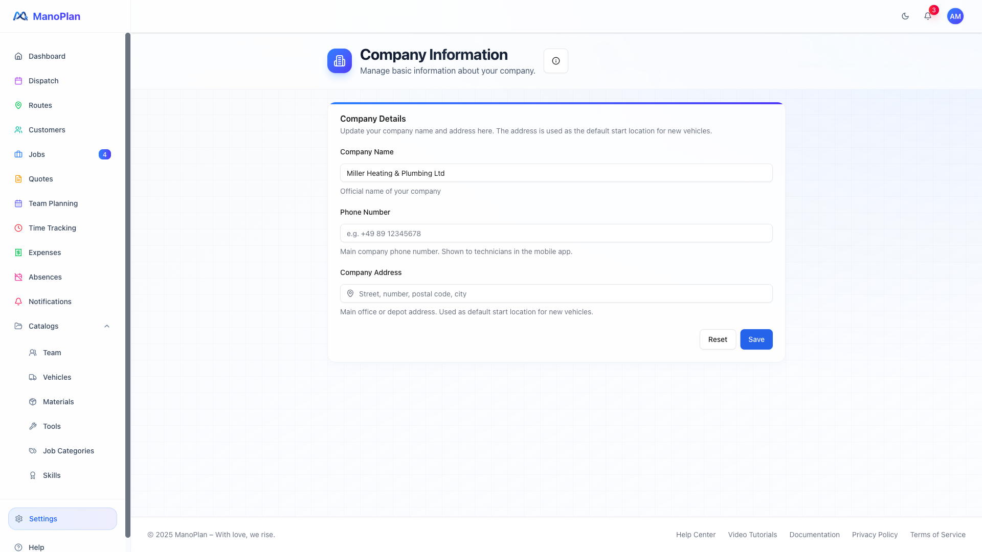
Task: Open the Tools wrench item
Action: (51, 426)
